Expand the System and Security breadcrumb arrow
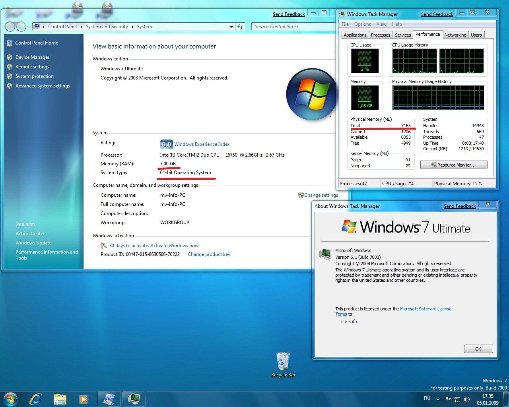Image resolution: width=509 pixels, height=407 pixels. pos(132,27)
